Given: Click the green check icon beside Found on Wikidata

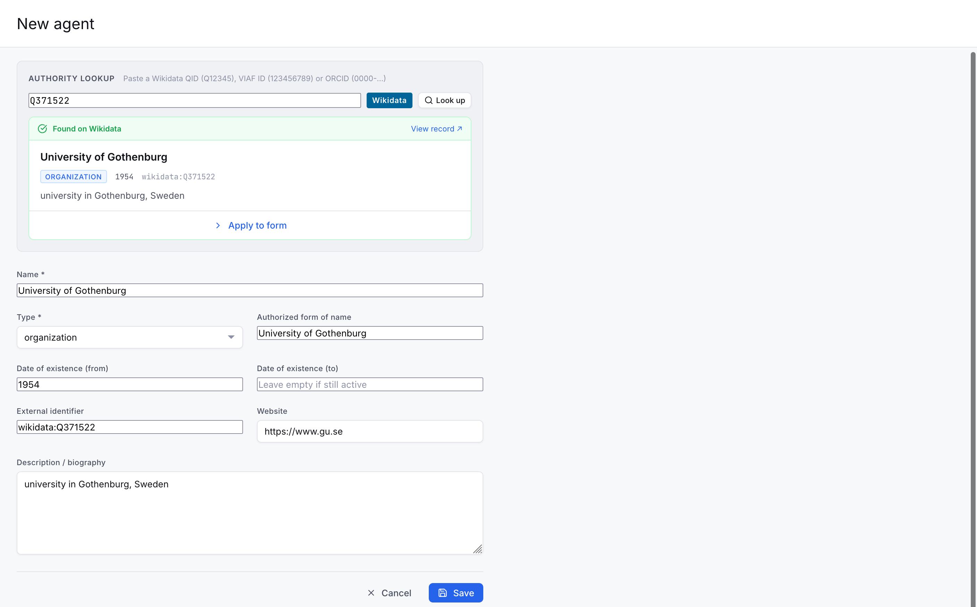Looking at the screenshot, I should pyautogui.click(x=42, y=129).
